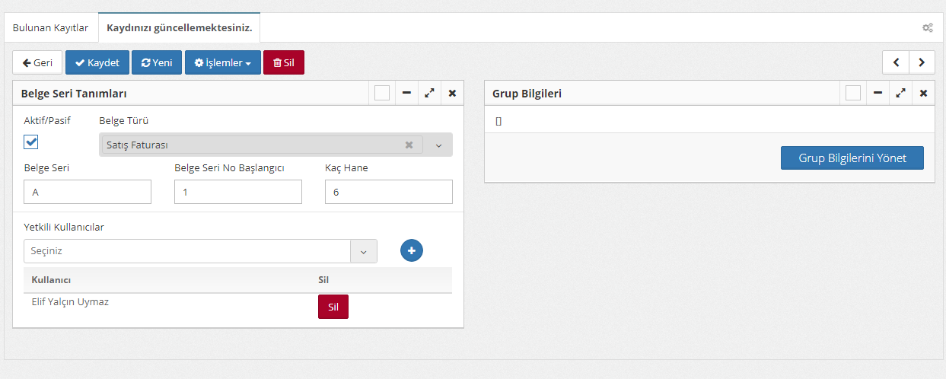Click the settings gears icon at top right
Screen dimensions: 946x379
pyautogui.click(x=927, y=28)
